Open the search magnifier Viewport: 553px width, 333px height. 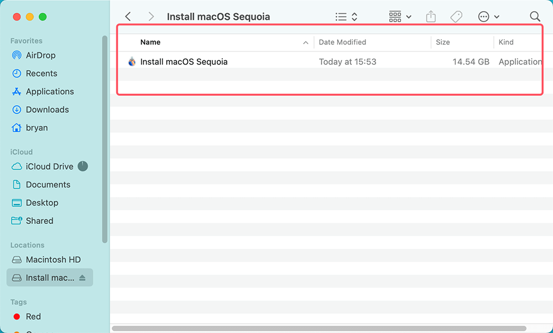tap(535, 17)
